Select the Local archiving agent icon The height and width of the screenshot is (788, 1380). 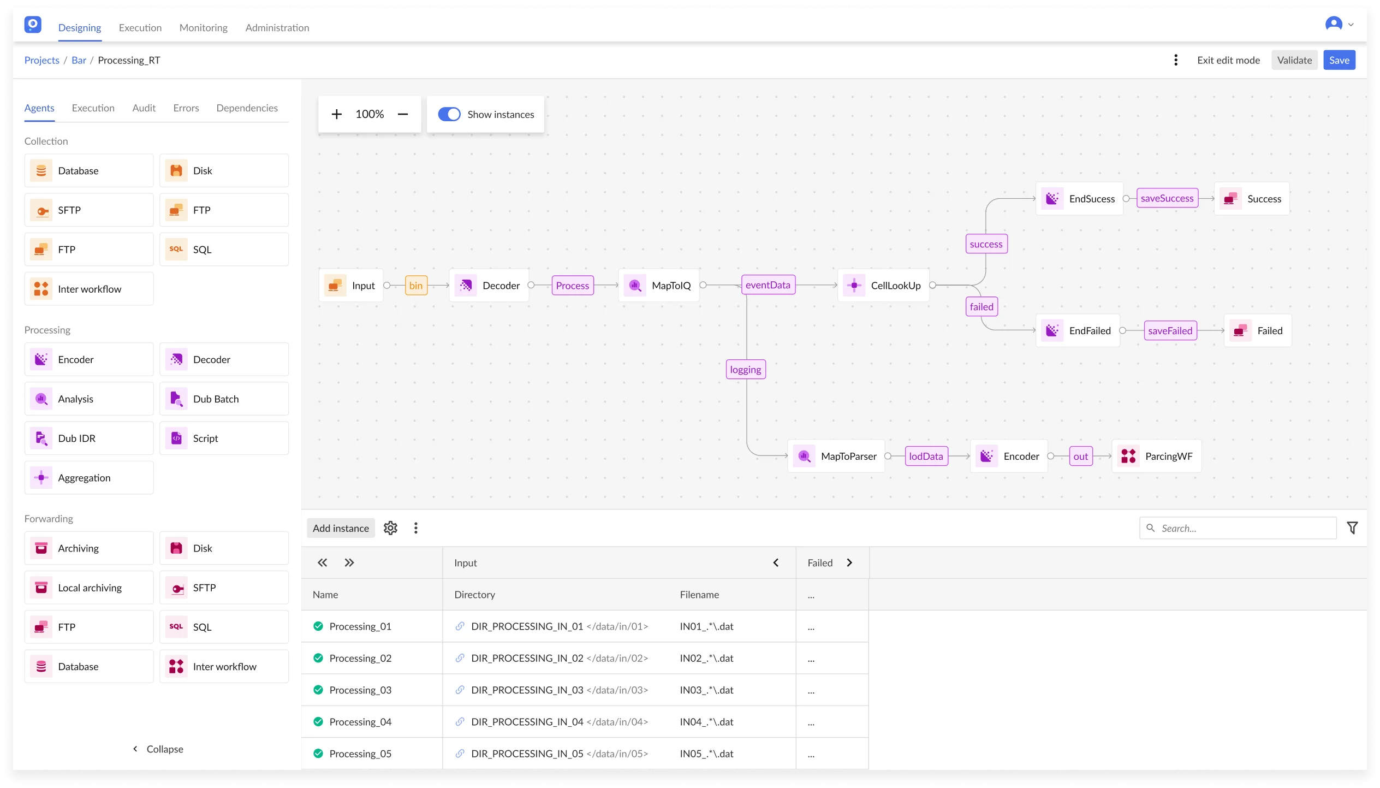pyautogui.click(x=41, y=588)
